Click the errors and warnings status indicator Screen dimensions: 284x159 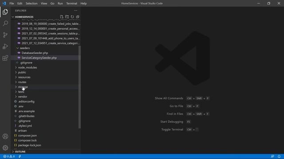pos(9,156)
